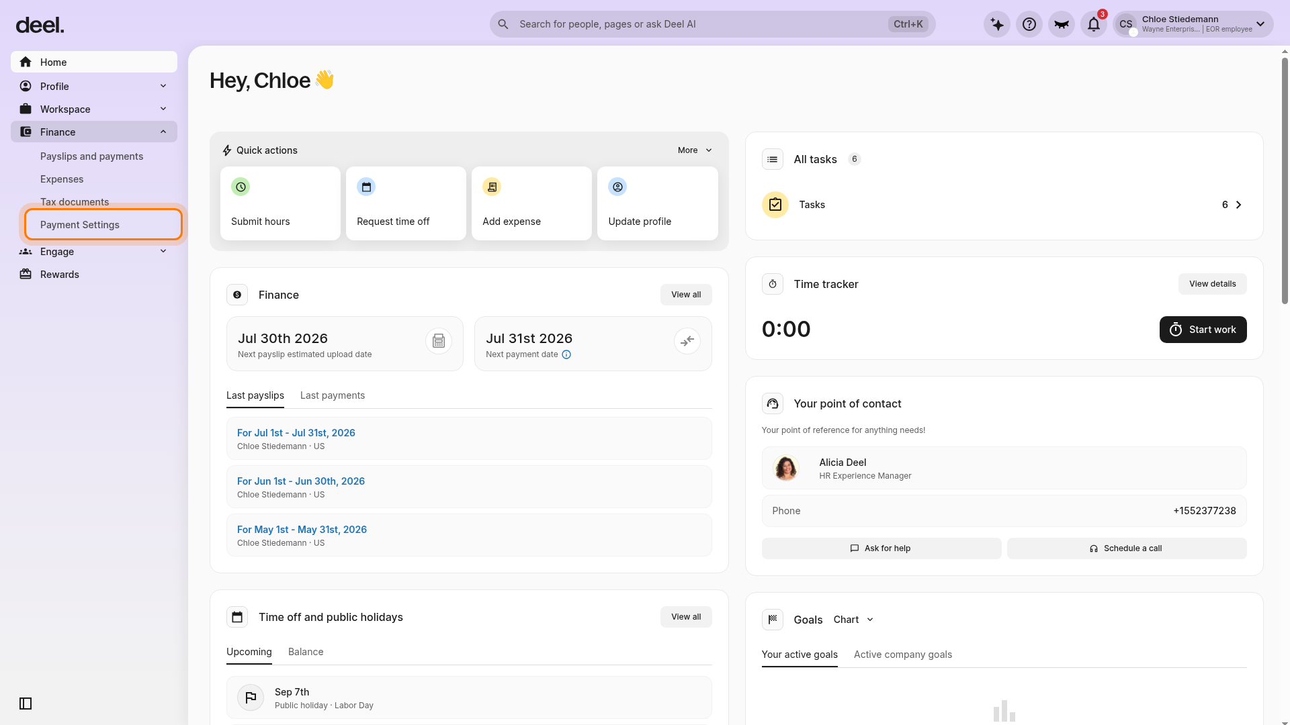Open the Chloe Stiedemann account dropdown
The image size is (1290, 725).
(1193, 24)
